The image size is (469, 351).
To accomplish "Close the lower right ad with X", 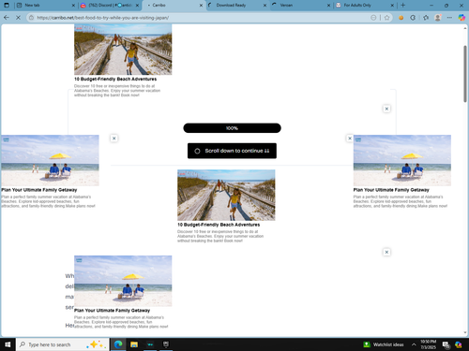I will 386,252.
